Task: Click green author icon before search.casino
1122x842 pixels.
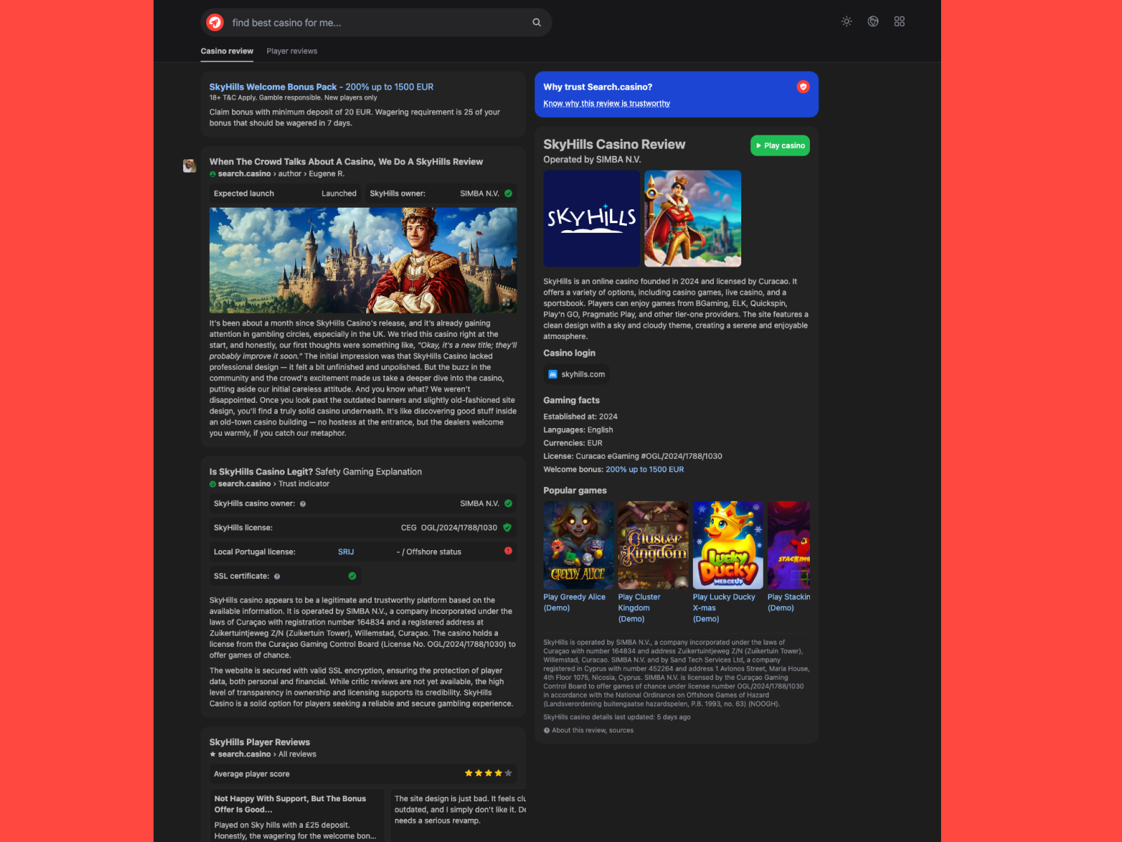Action: click(x=212, y=174)
